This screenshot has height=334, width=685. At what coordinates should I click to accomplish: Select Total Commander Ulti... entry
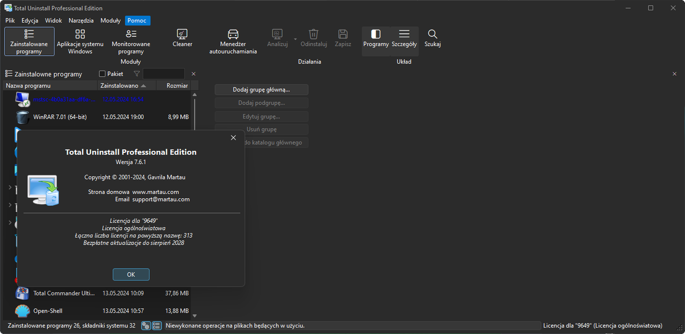pos(97,293)
